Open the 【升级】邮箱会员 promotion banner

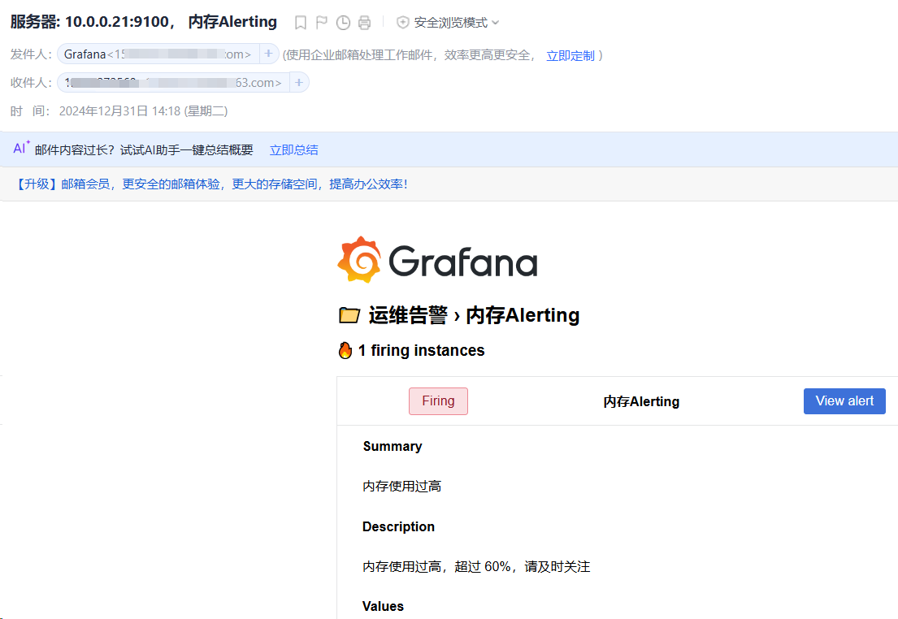point(211,184)
